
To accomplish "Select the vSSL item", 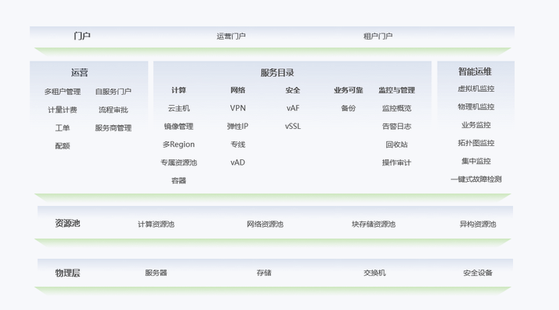I will coord(293,126).
